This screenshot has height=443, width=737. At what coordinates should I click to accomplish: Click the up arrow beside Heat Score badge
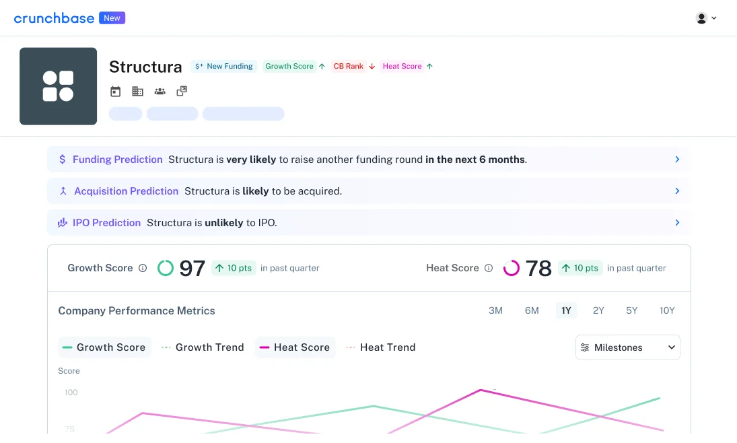tap(429, 66)
